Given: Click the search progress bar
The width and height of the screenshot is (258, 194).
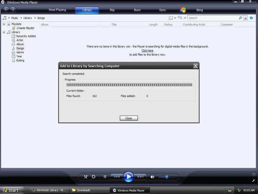Looking at the screenshot, I should [129, 85].
